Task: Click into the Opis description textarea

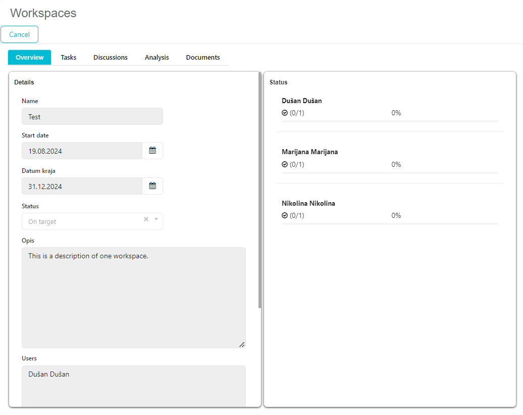Action: tap(133, 297)
